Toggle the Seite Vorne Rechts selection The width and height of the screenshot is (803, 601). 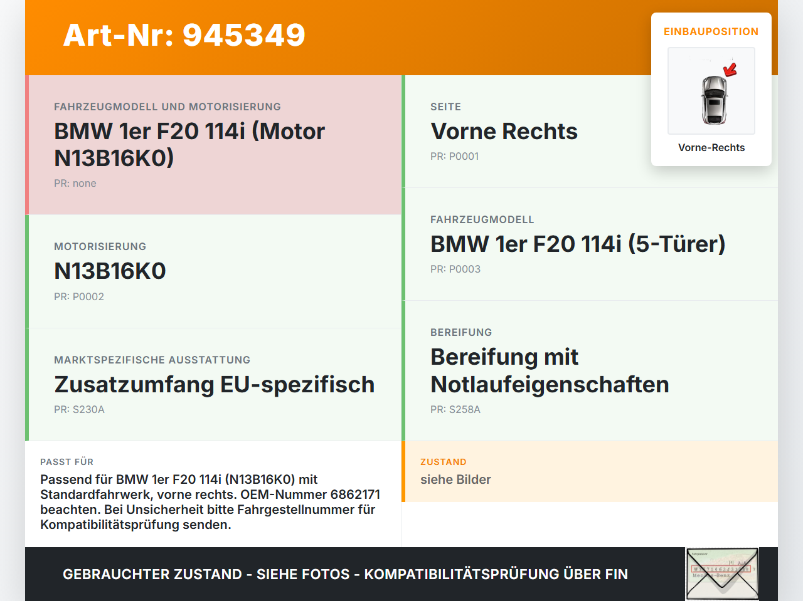[x=504, y=132]
